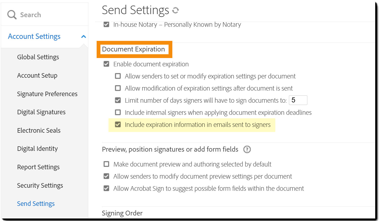The image size is (379, 221).
Task: Disable the Enable document expiration checkbox
Action: 106,64
